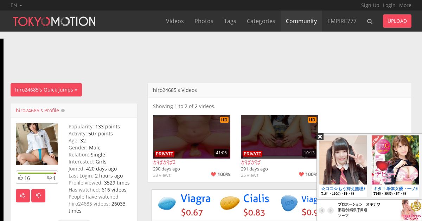Click the heart icon of the 291-days-ago video
This screenshot has height=221, width=422.
[301, 174]
